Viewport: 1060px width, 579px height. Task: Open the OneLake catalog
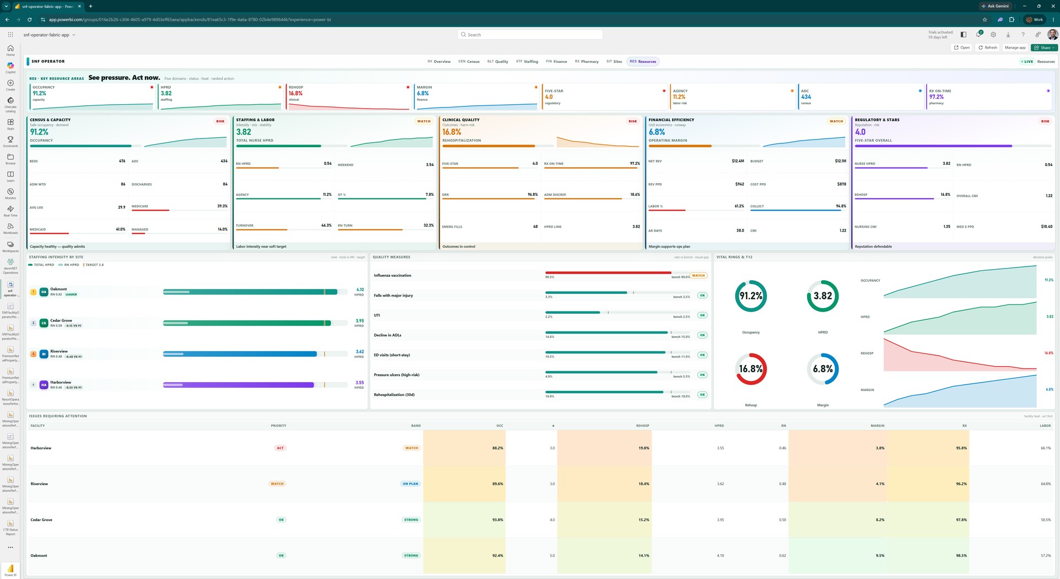tap(10, 104)
